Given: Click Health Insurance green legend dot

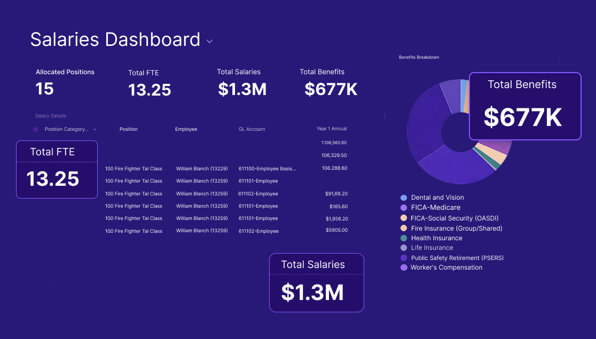Looking at the screenshot, I should pos(404,238).
